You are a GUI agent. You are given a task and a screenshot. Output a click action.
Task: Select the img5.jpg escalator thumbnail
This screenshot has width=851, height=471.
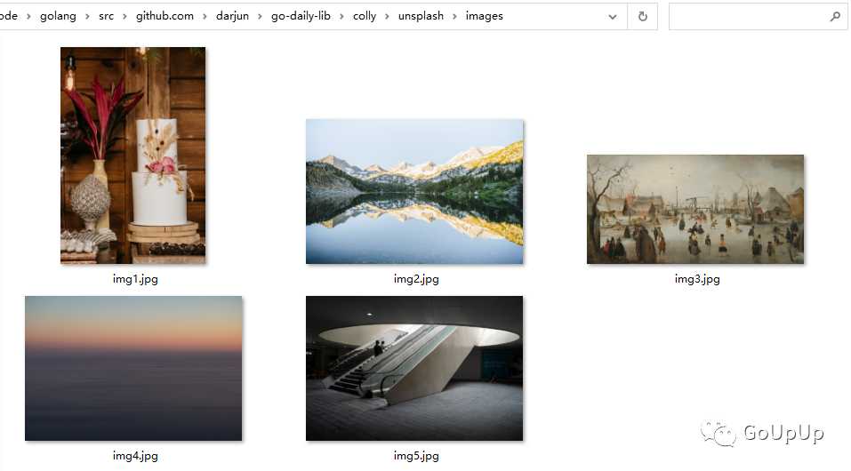[414, 368]
